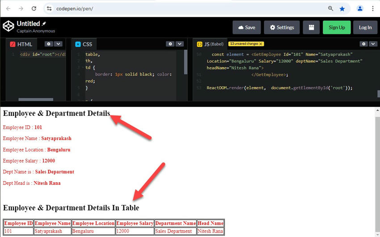Click the JS tab parentheses icon
The width and height of the screenshot is (380, 237).
pos(199,44)
